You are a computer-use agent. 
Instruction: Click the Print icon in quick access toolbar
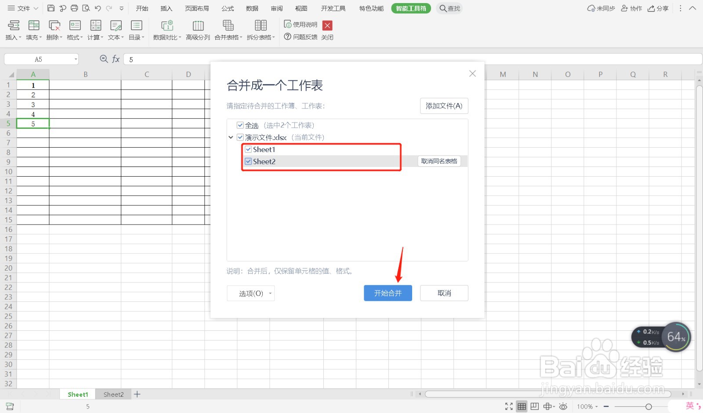point(74,8)
